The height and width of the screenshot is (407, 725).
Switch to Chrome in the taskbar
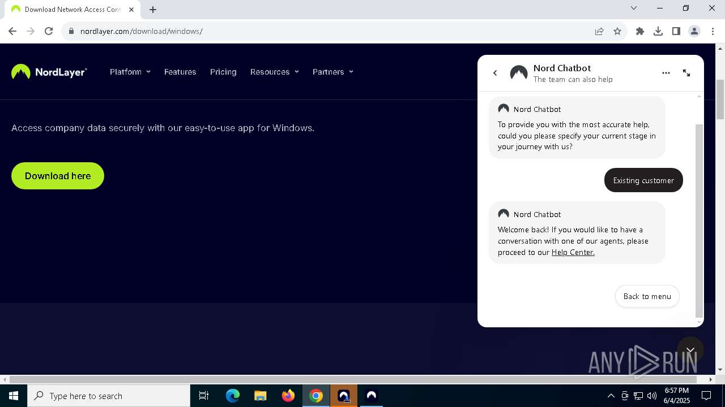click(x=316, y=396)
